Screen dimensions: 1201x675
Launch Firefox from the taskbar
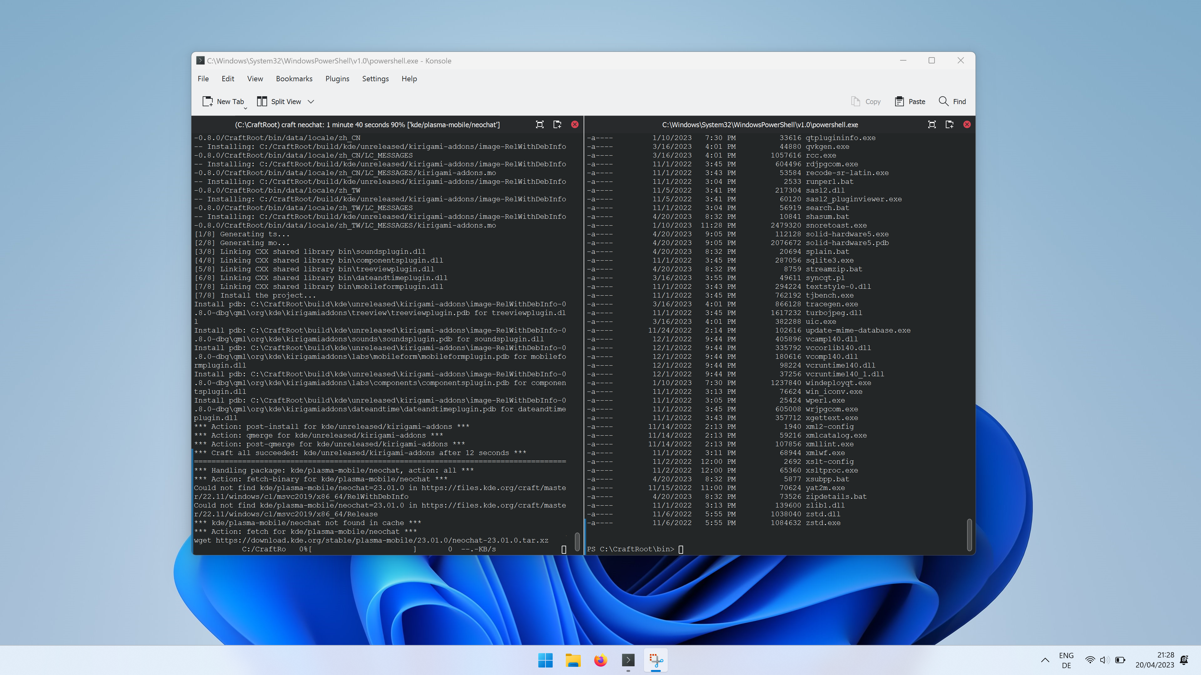[600, 660]
